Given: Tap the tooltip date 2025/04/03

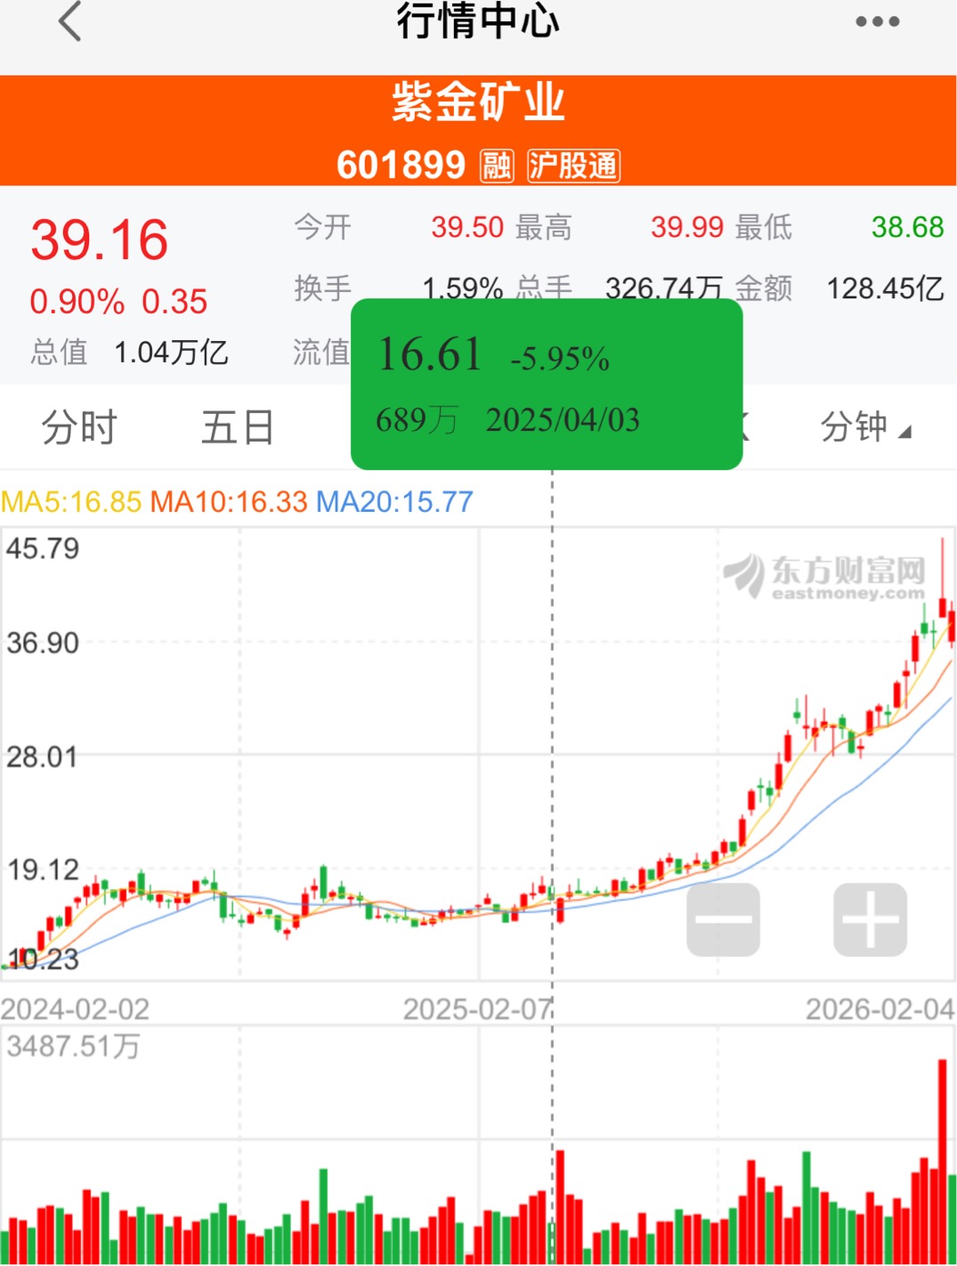Looking at the screenshot, I should pos(563,420).
